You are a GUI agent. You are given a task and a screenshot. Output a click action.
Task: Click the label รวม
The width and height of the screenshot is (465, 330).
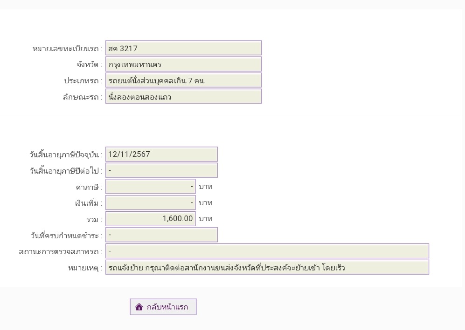pos(94,220)
